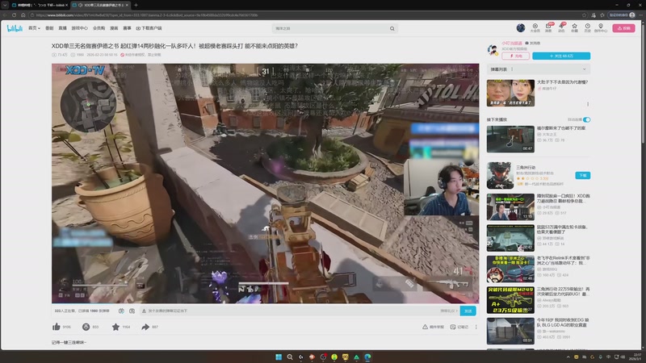Open the 动态 feed icon
Image resolution: width=646 pixels, height=363 pixels.
click(x=561, y=27)
